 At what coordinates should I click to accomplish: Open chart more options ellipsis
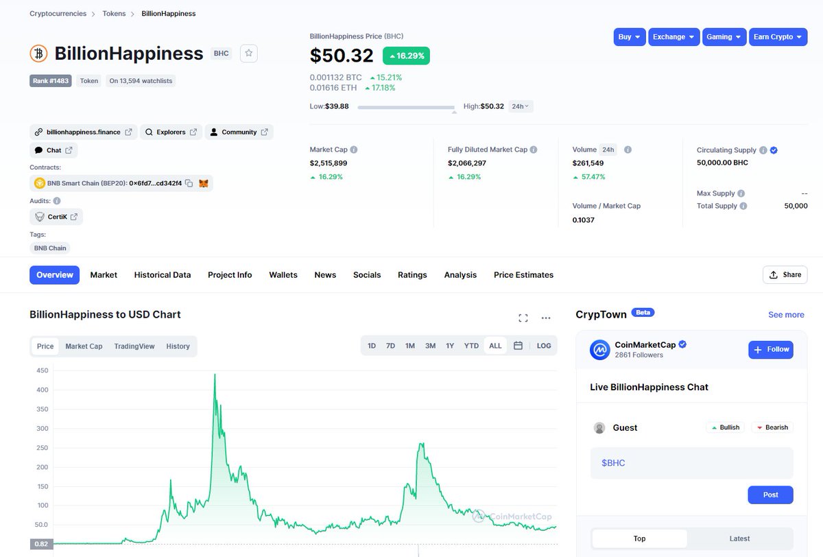[x=546, y=318]
